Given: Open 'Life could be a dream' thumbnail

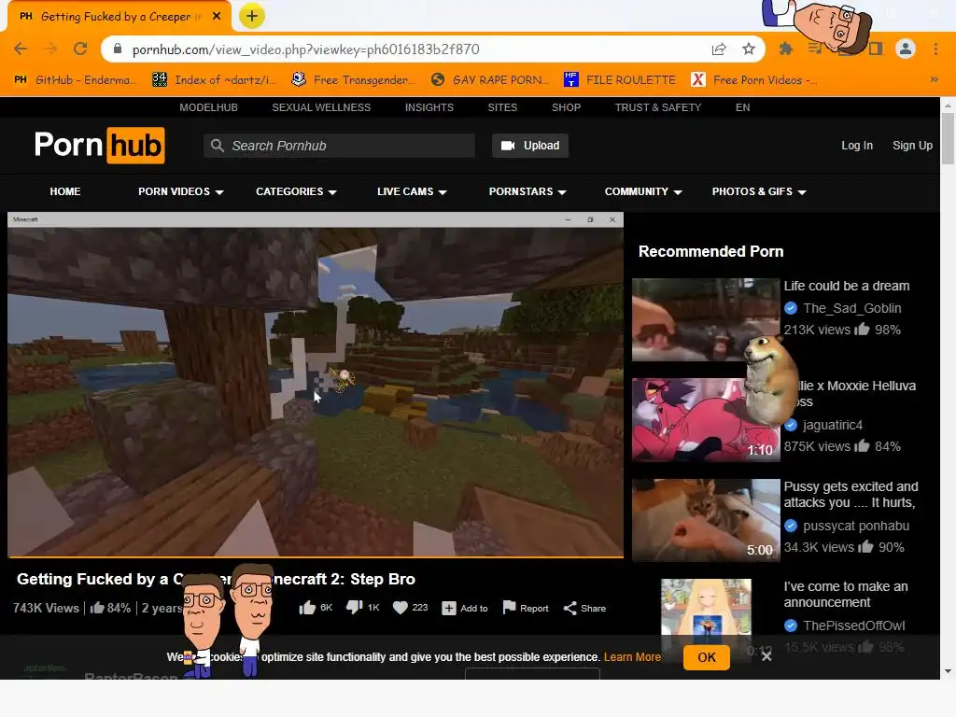Looking at the screenshot, I should coord(706,319).
